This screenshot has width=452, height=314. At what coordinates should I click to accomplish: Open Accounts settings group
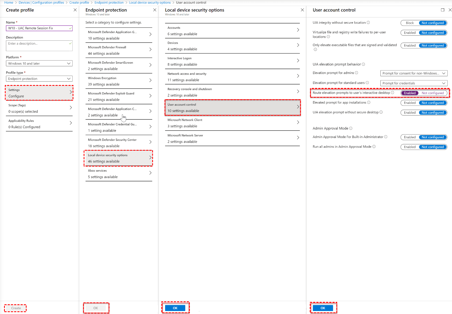[232, 31]
